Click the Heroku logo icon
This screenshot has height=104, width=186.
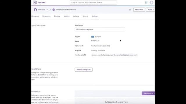click(35, 3)
